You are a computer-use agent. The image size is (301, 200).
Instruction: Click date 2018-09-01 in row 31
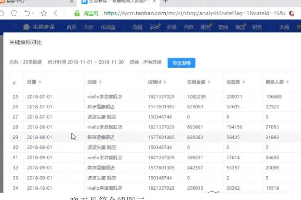click(x=40, y=158)
